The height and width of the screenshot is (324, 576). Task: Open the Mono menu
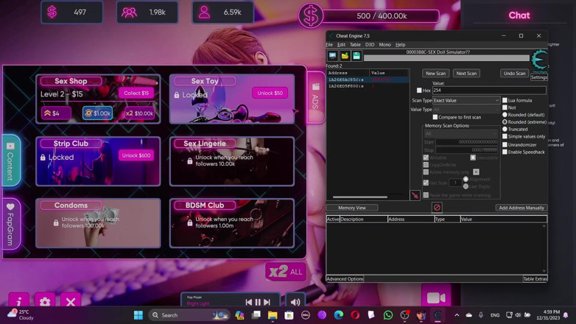tap(384, 44)
